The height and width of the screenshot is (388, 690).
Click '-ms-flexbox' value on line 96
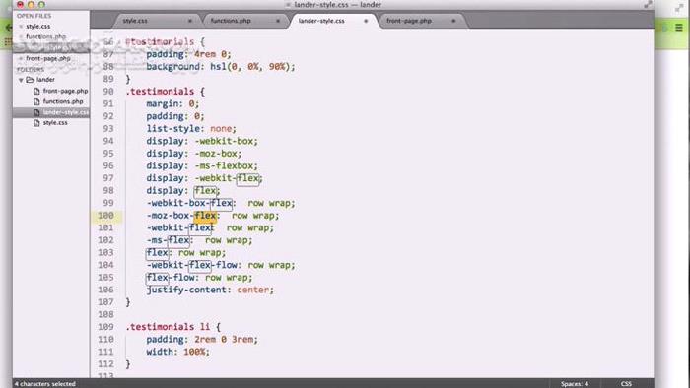tap(224, 166)
